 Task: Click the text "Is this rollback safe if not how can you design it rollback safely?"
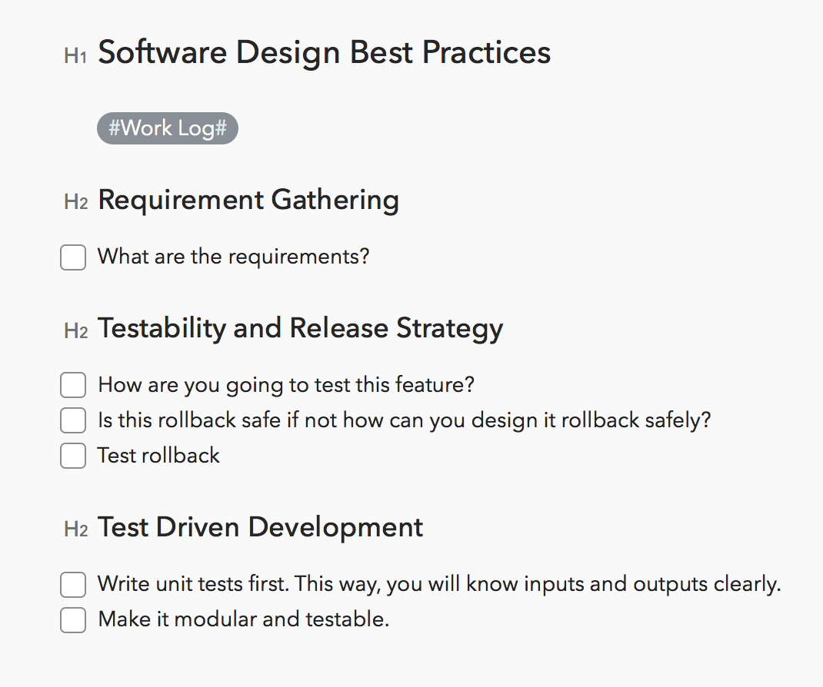pyautogui.click(x=404, y=420)
